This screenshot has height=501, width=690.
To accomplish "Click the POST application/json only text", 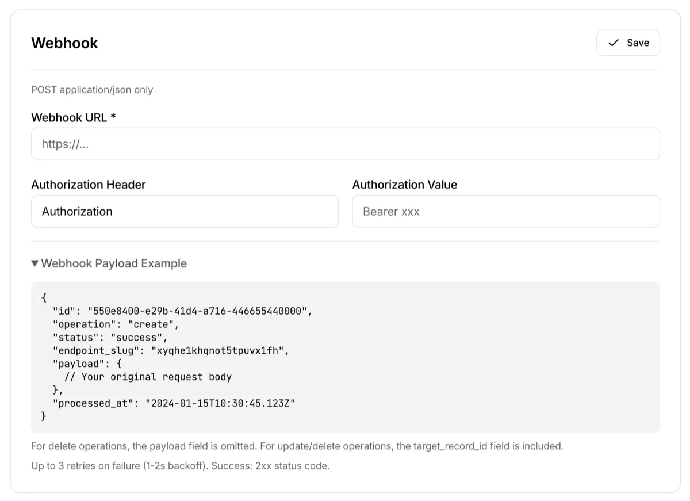I will pyautogui.click(x=92, y=90).
